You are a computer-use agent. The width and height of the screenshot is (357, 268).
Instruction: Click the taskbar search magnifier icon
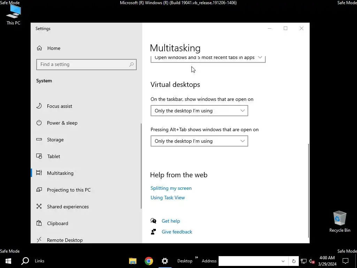pyautogui.click(x=25, y=261)
